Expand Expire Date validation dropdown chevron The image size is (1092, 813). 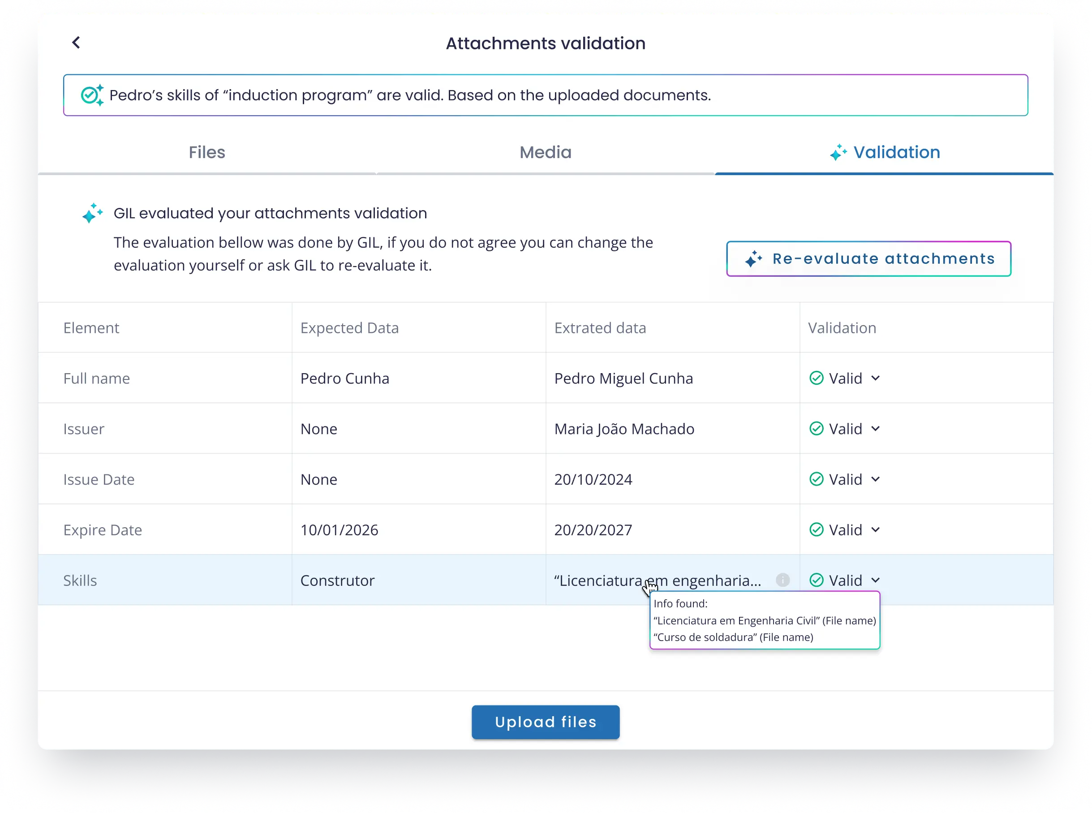875,530
